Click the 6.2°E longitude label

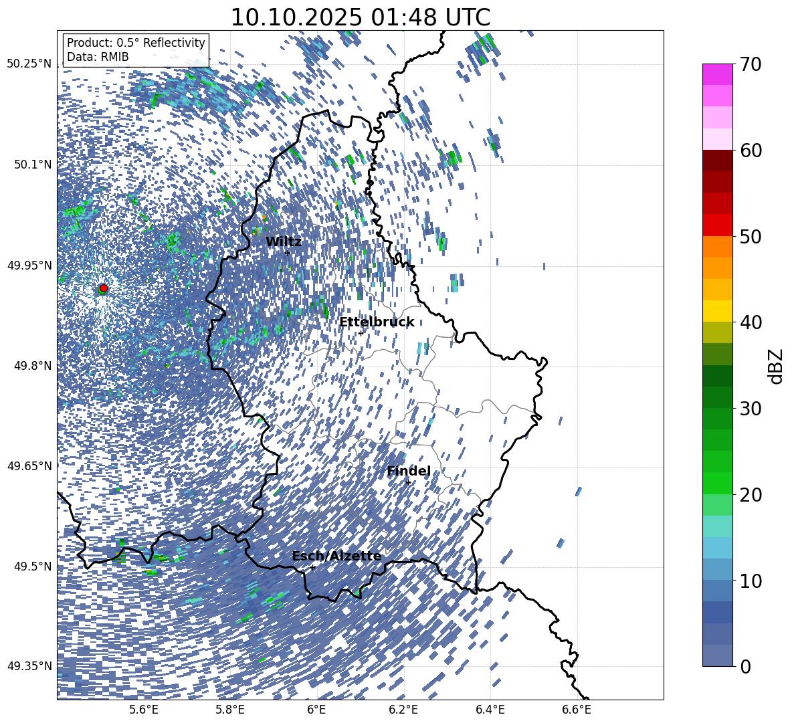coord(403,710)
